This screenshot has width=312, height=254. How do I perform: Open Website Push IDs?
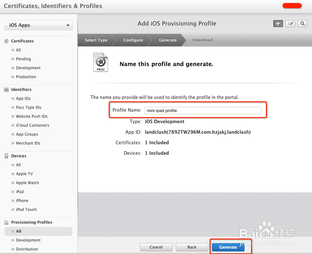point(32,116)
